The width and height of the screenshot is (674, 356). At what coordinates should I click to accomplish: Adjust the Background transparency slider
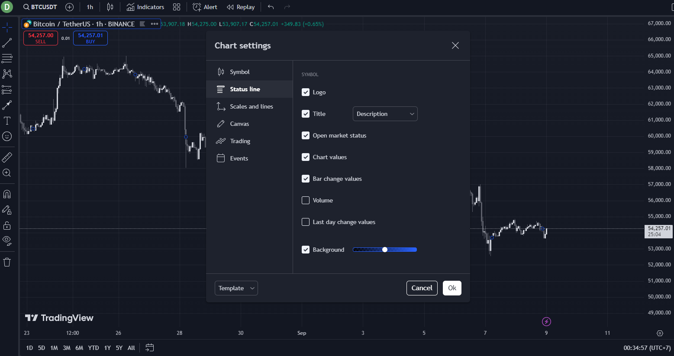(385, 250)
